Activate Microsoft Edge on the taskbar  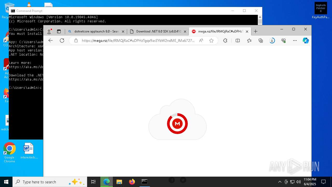[x=106, y=182]
